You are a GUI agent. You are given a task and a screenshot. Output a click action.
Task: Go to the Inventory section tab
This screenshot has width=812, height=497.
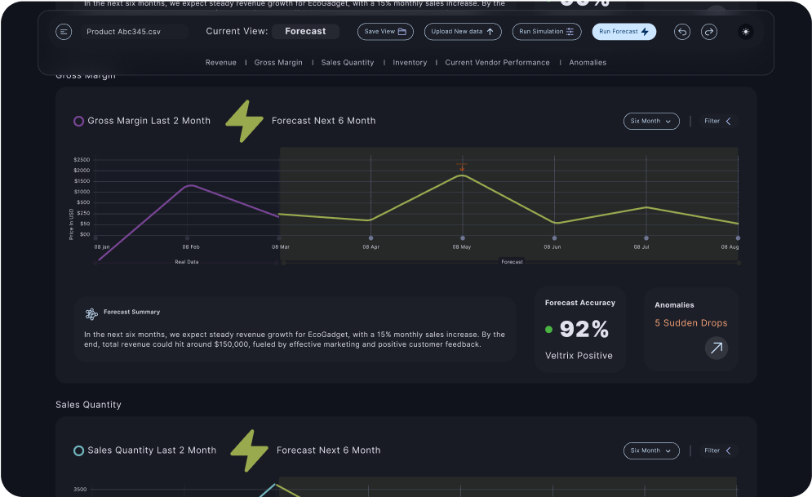tap(410, 62)
